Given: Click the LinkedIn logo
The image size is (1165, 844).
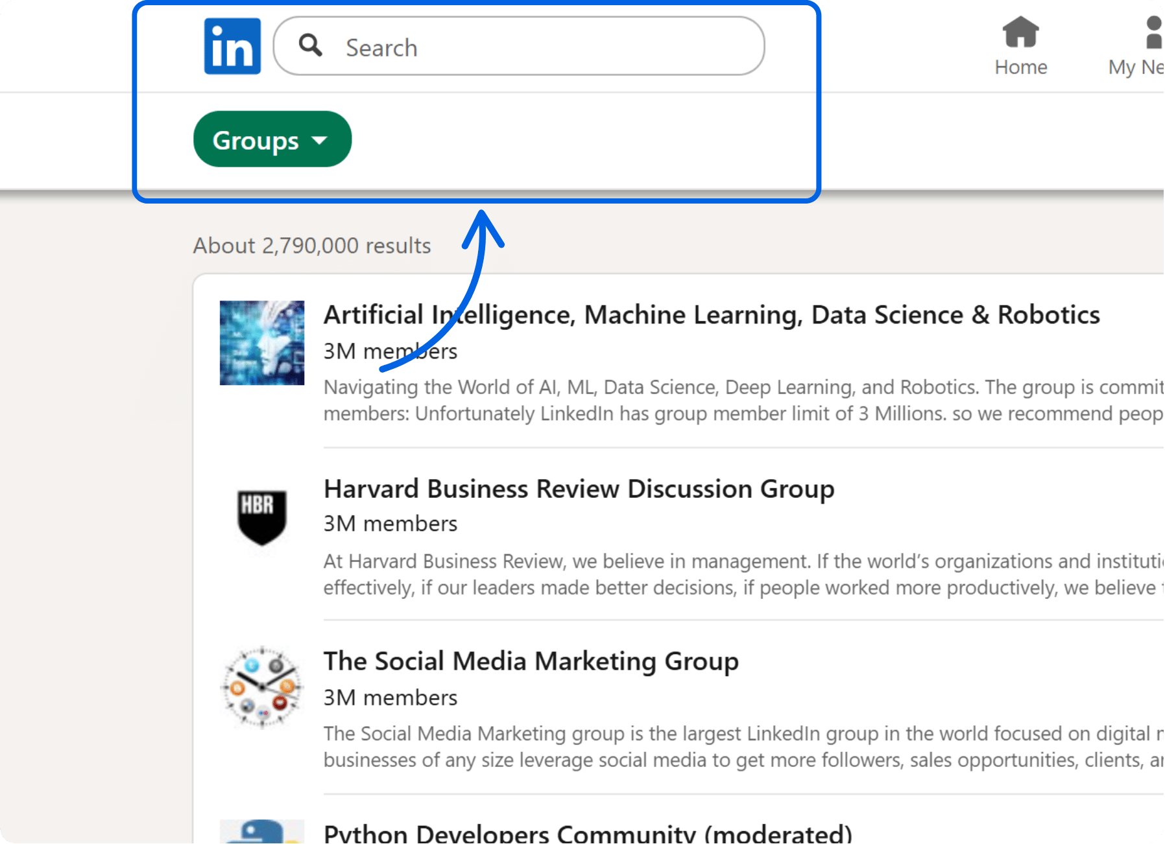Looking at the screenshot, I should (231, 45).
